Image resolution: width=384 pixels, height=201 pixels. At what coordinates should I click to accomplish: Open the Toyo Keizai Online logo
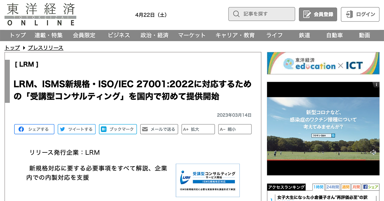tap(41, 14)
